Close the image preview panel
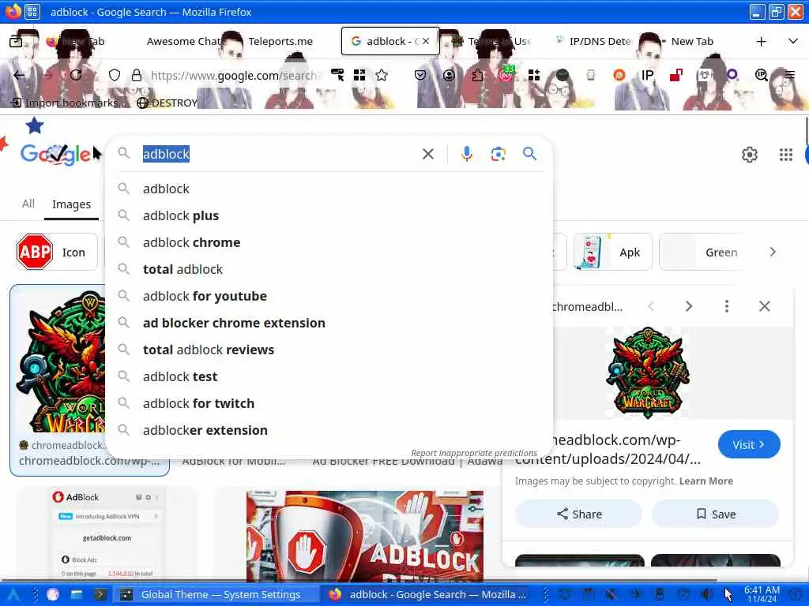Image resolution: width=809 pixels, height=606 pixels. (764, 306)
